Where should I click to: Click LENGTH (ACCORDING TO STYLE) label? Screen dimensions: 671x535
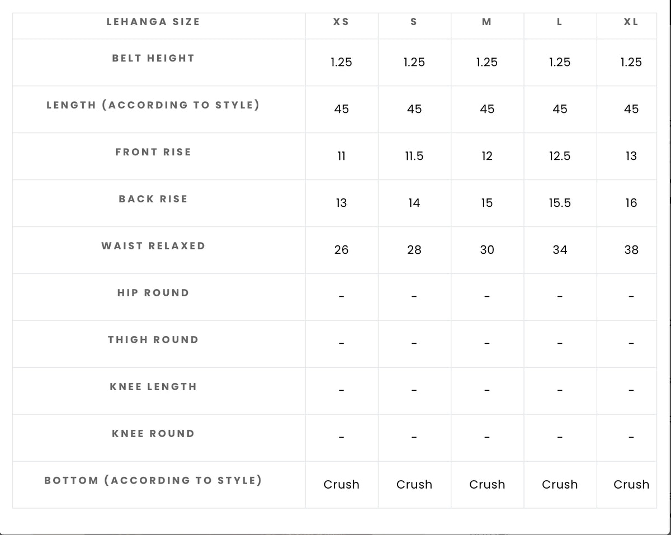(x=153, y=105)
